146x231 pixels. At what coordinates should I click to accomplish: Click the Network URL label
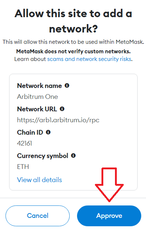pyautogui.click(x=37, y=109)
